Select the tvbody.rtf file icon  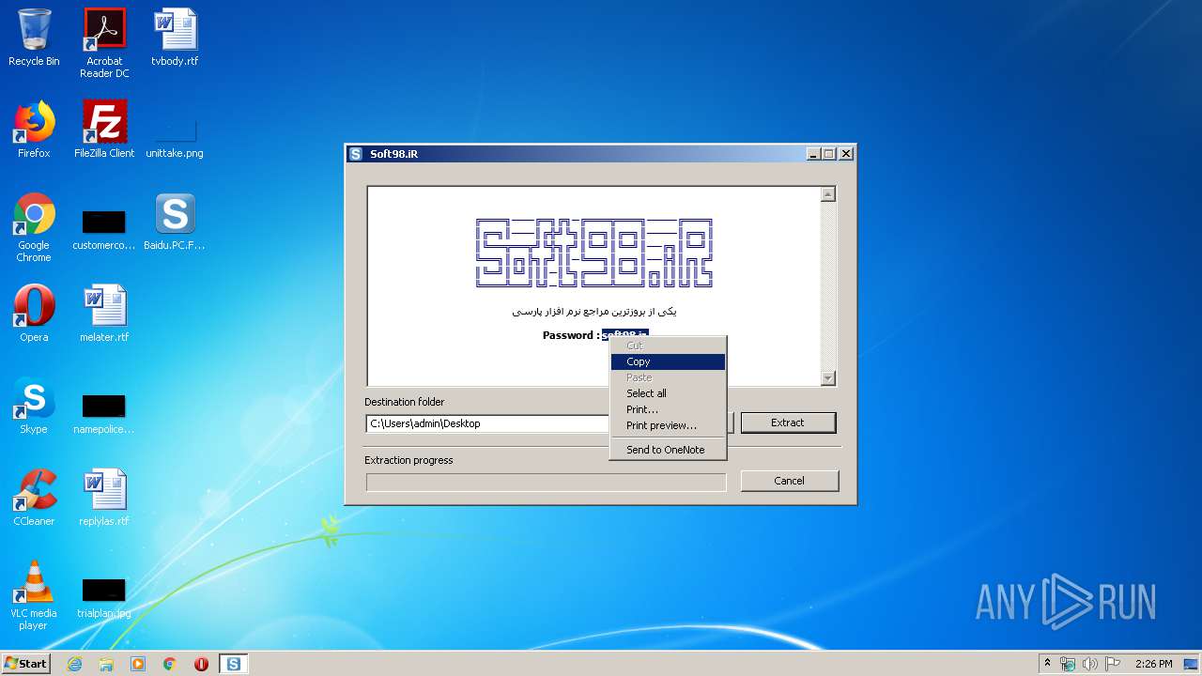[x=175, y=38]
